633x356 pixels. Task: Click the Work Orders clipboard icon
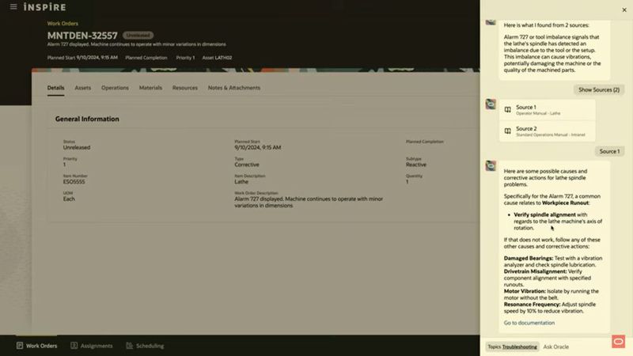click(20, 346)
